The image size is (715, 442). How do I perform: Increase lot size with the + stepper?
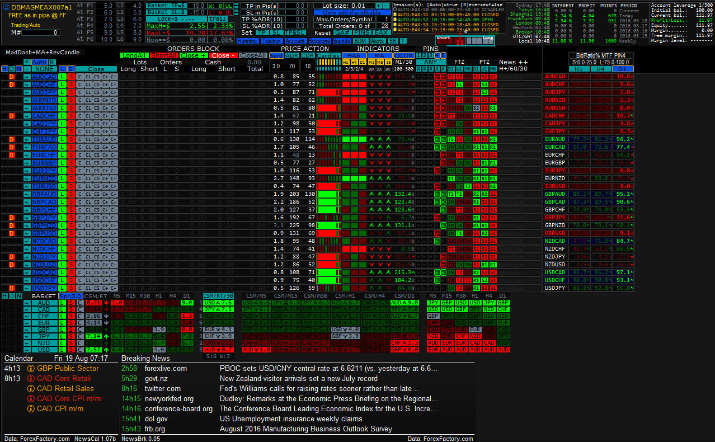pos(379,6)
